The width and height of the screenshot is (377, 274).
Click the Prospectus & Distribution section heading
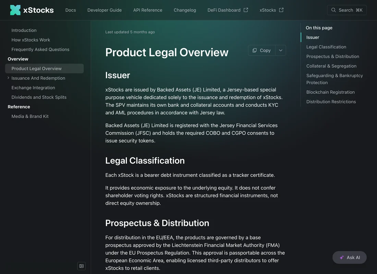tap(157, 223)
